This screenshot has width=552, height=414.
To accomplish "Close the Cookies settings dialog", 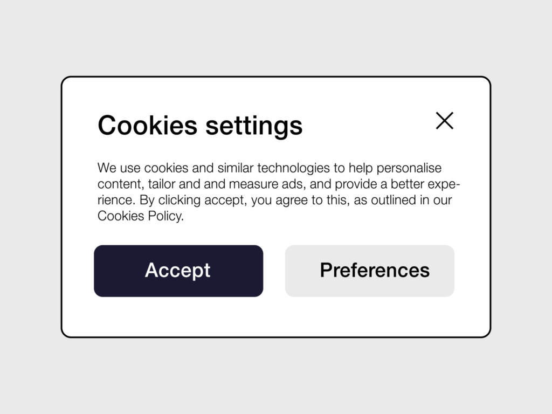I will 444,121.
